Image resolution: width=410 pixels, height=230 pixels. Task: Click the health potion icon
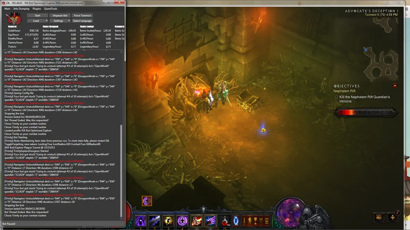click(x=224, y=221)
